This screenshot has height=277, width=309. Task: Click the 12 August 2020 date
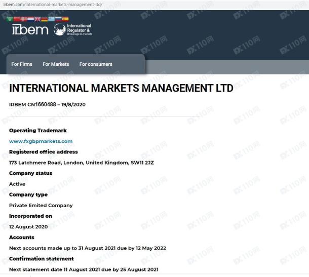click(x=28, y=227)
